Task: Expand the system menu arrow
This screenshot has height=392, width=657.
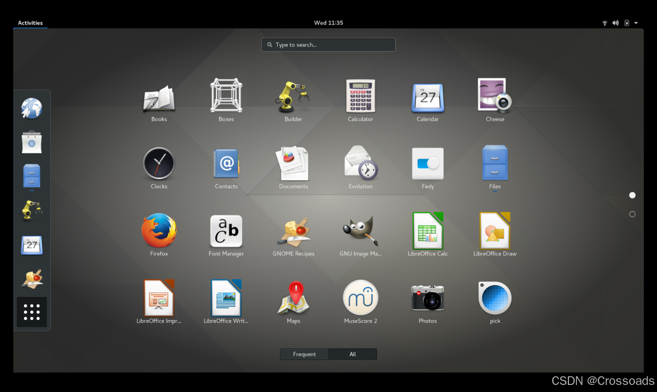Action: (636, 23)
